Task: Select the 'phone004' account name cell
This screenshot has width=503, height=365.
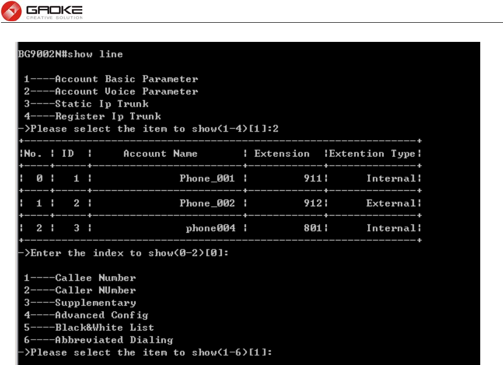Action: [x=211, y=228]
